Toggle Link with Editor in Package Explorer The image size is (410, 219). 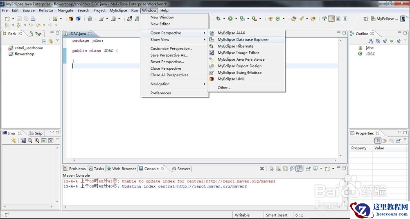tap(51, 41)
